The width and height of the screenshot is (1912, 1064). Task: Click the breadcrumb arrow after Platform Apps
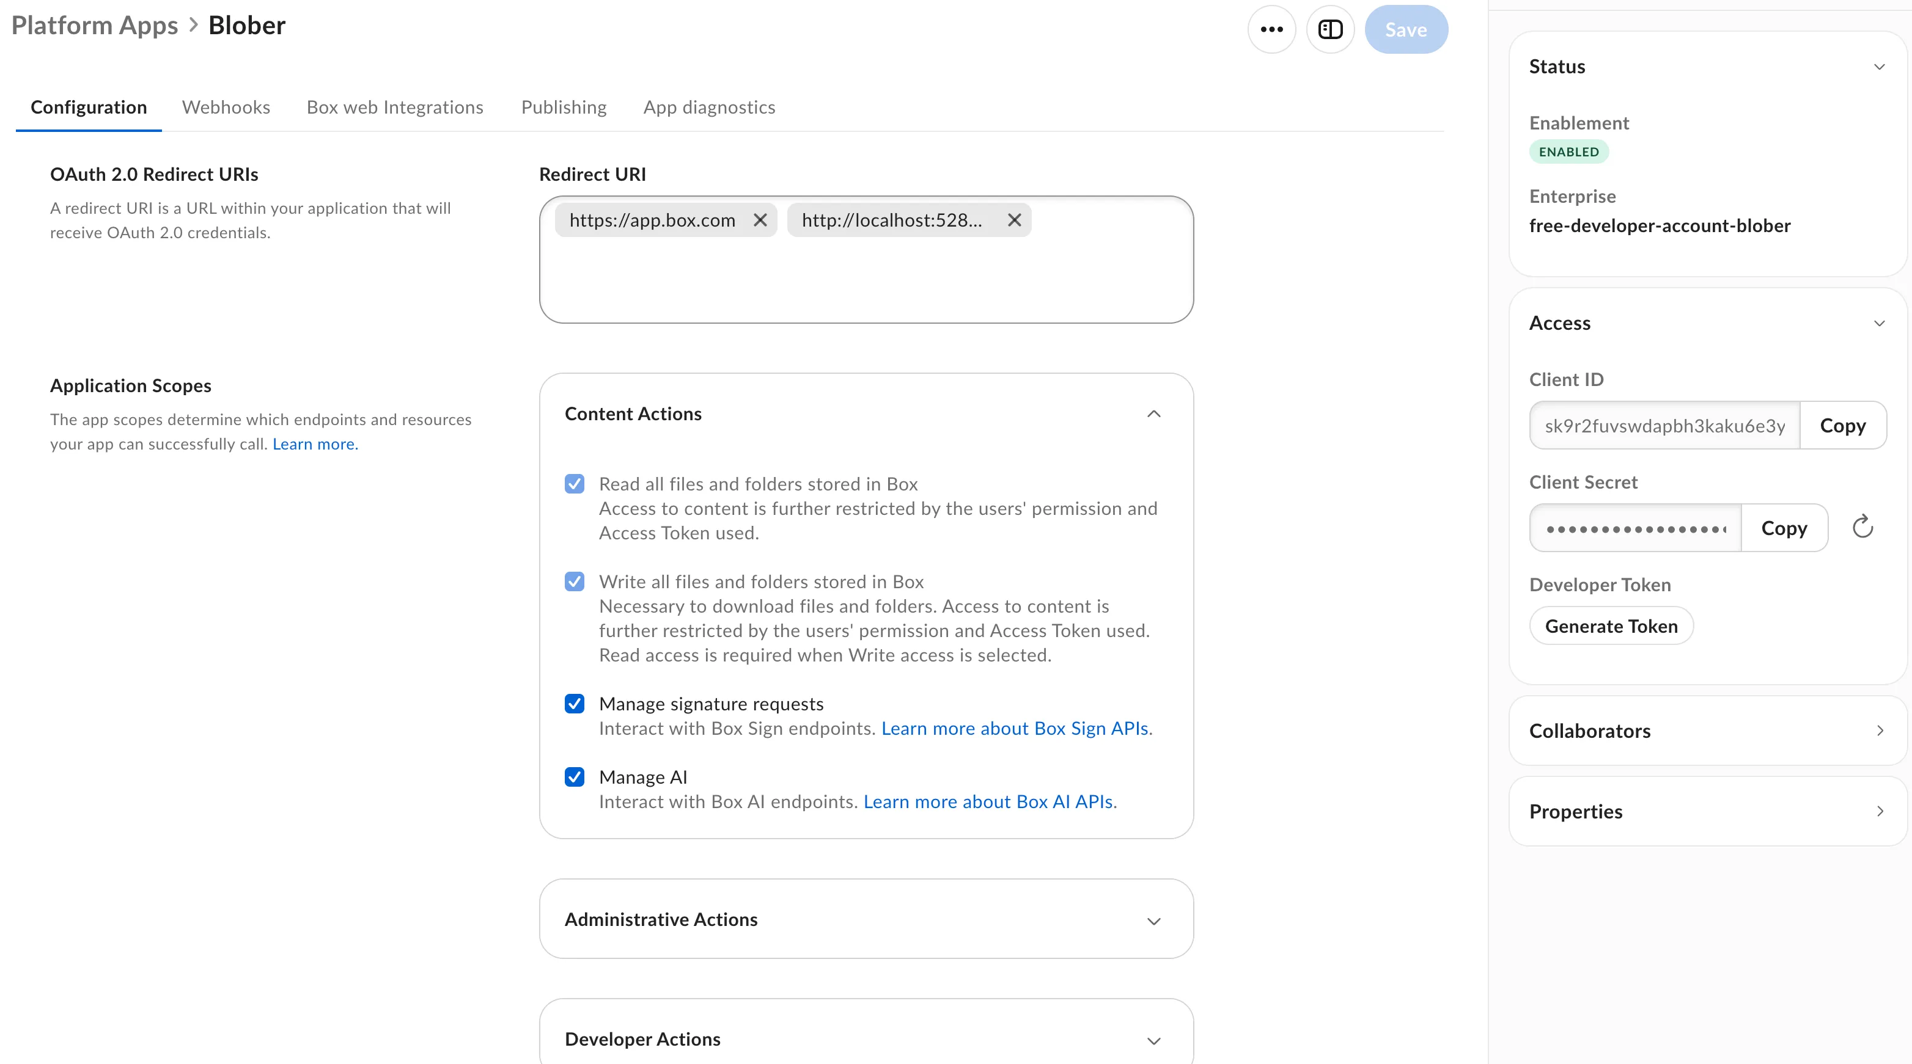(x=193, y=25)
